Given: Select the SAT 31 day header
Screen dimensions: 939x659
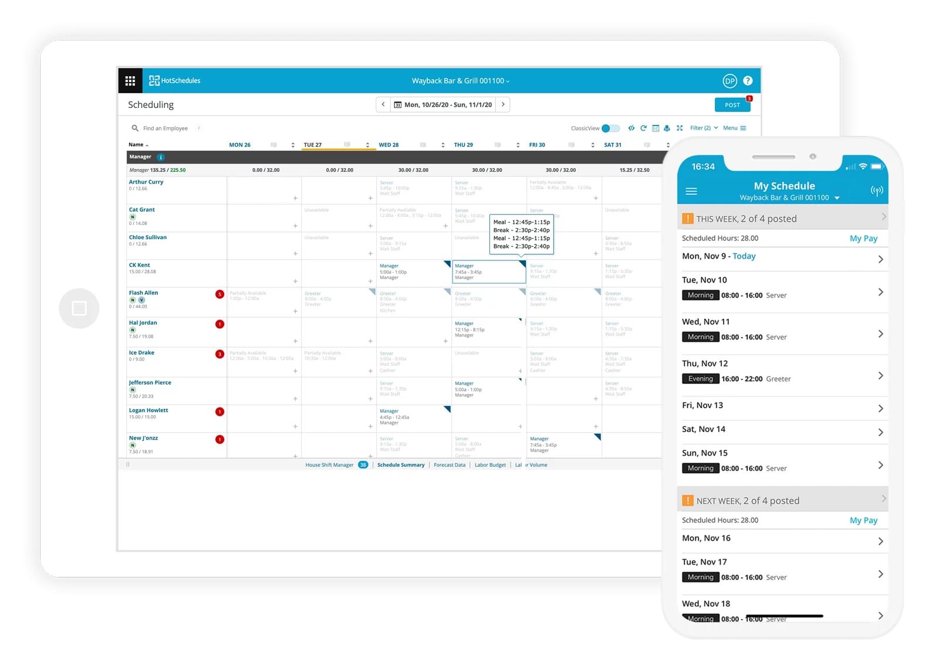Looking at the screenshot, I should (x=613, y=145).
